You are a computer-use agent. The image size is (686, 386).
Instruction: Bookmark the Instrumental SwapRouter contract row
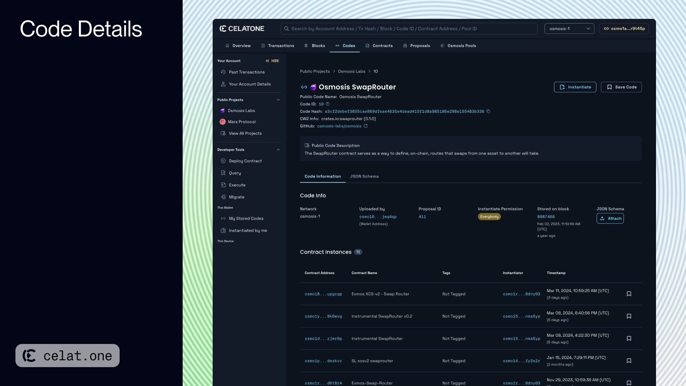(629, 339)
